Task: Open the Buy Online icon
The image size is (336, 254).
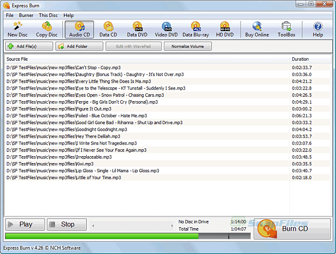Action: tap(257, 26)
